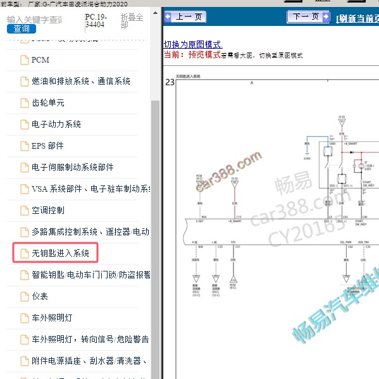
Task: Open the 仪表 item
Action: [x=40, y=296]
